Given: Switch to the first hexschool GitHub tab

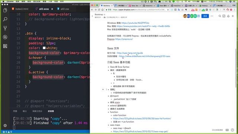Looking at the screenshot, I should 149,6.
